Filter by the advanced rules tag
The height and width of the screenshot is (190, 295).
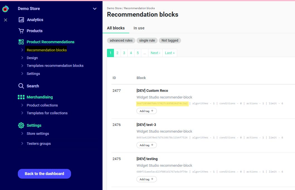click(121, 40)
